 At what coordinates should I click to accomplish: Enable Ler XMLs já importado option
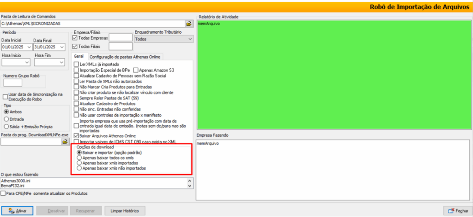pos(77,64)
